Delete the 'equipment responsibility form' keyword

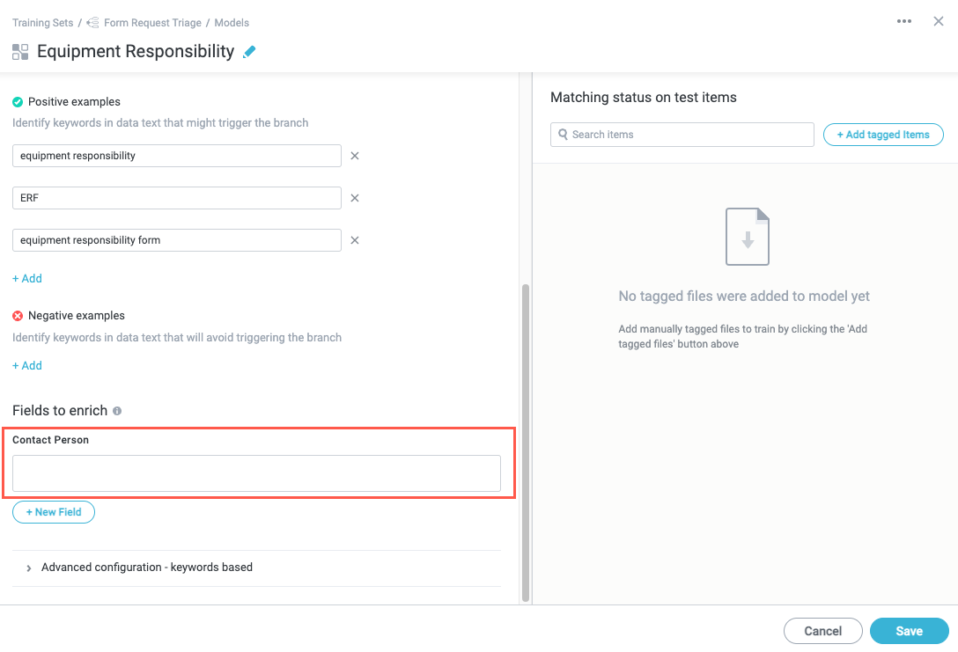pos(355,240)
